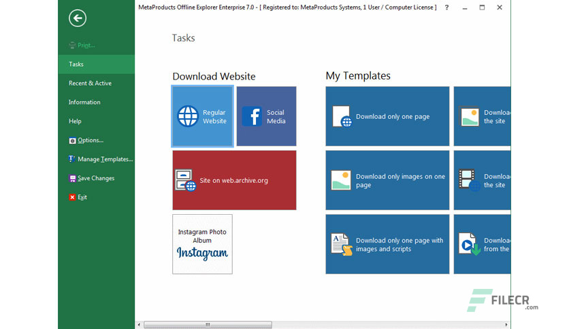The height and width of the screenshot is (329, 569).
Task: Close the Offline Explorer window
Action: click(x=500, y=7)
